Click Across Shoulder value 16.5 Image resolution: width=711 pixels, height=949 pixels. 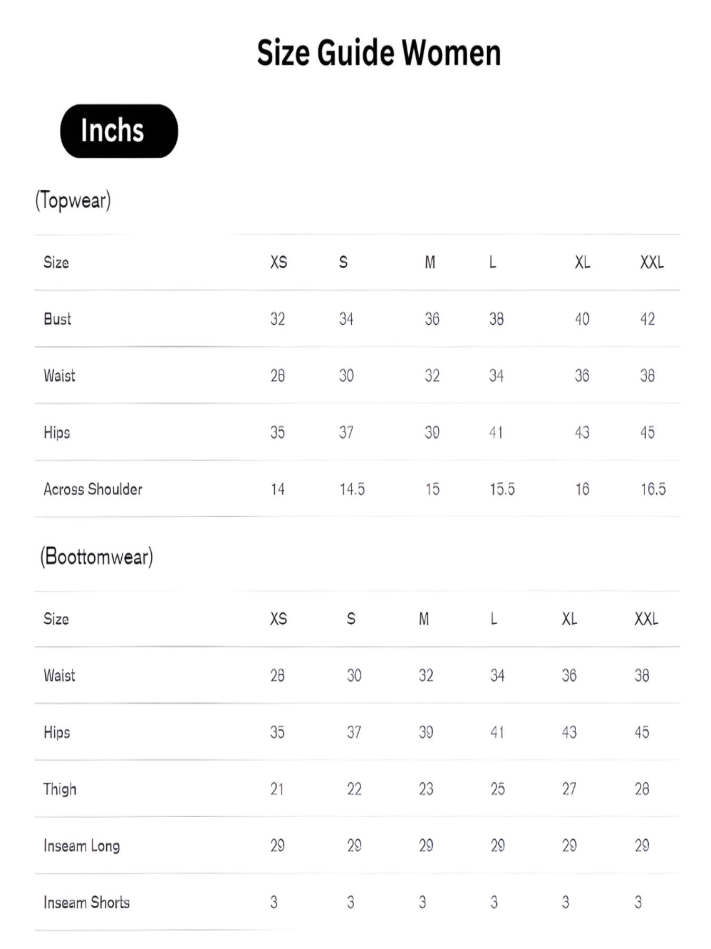click(x=653, y=489)
